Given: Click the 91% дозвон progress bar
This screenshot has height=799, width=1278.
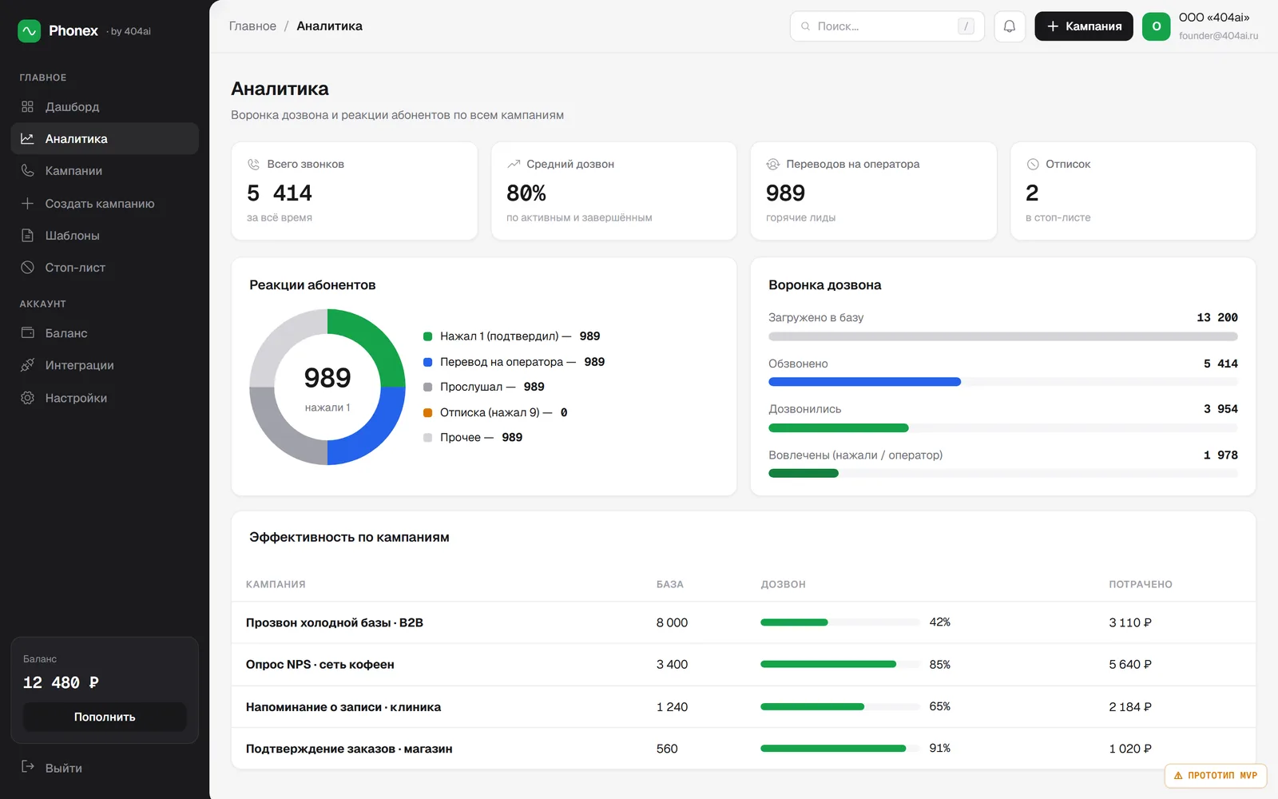Looking at the screenshot, I should click(x=839, y=748).
